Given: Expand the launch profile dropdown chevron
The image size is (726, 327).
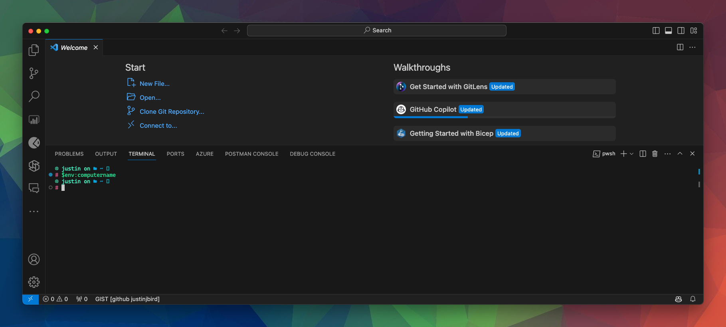Looking at the screenshot, I should point(631,154).
